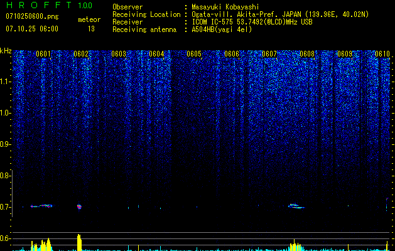Screen dimensions: 395x251
Task: Click the kHz axis unit label
Action: pyautogui.click(x=6, y=51)
